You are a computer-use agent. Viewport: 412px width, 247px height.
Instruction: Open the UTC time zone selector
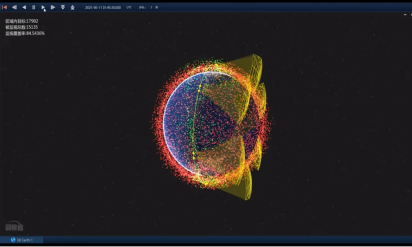pyautogui.click(x=129, y=8)
